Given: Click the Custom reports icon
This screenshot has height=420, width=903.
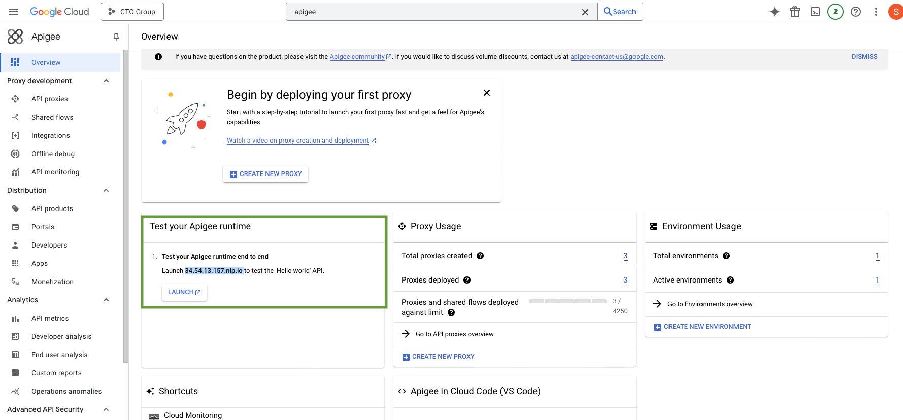Looking at the screenshot, I should click(x=15, y=373).
